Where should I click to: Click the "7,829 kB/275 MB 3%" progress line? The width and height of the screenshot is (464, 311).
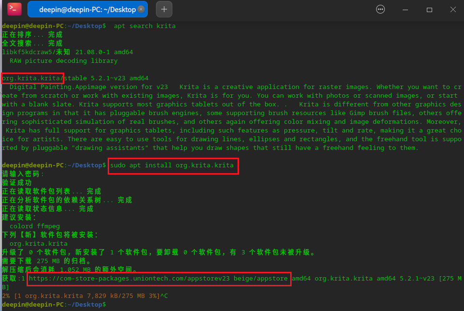85,296
